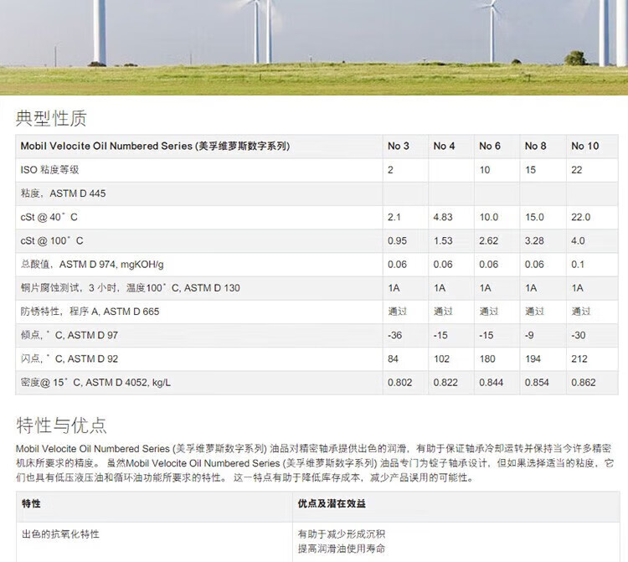
Task: Click the No 8 column header
Action: 536,146
